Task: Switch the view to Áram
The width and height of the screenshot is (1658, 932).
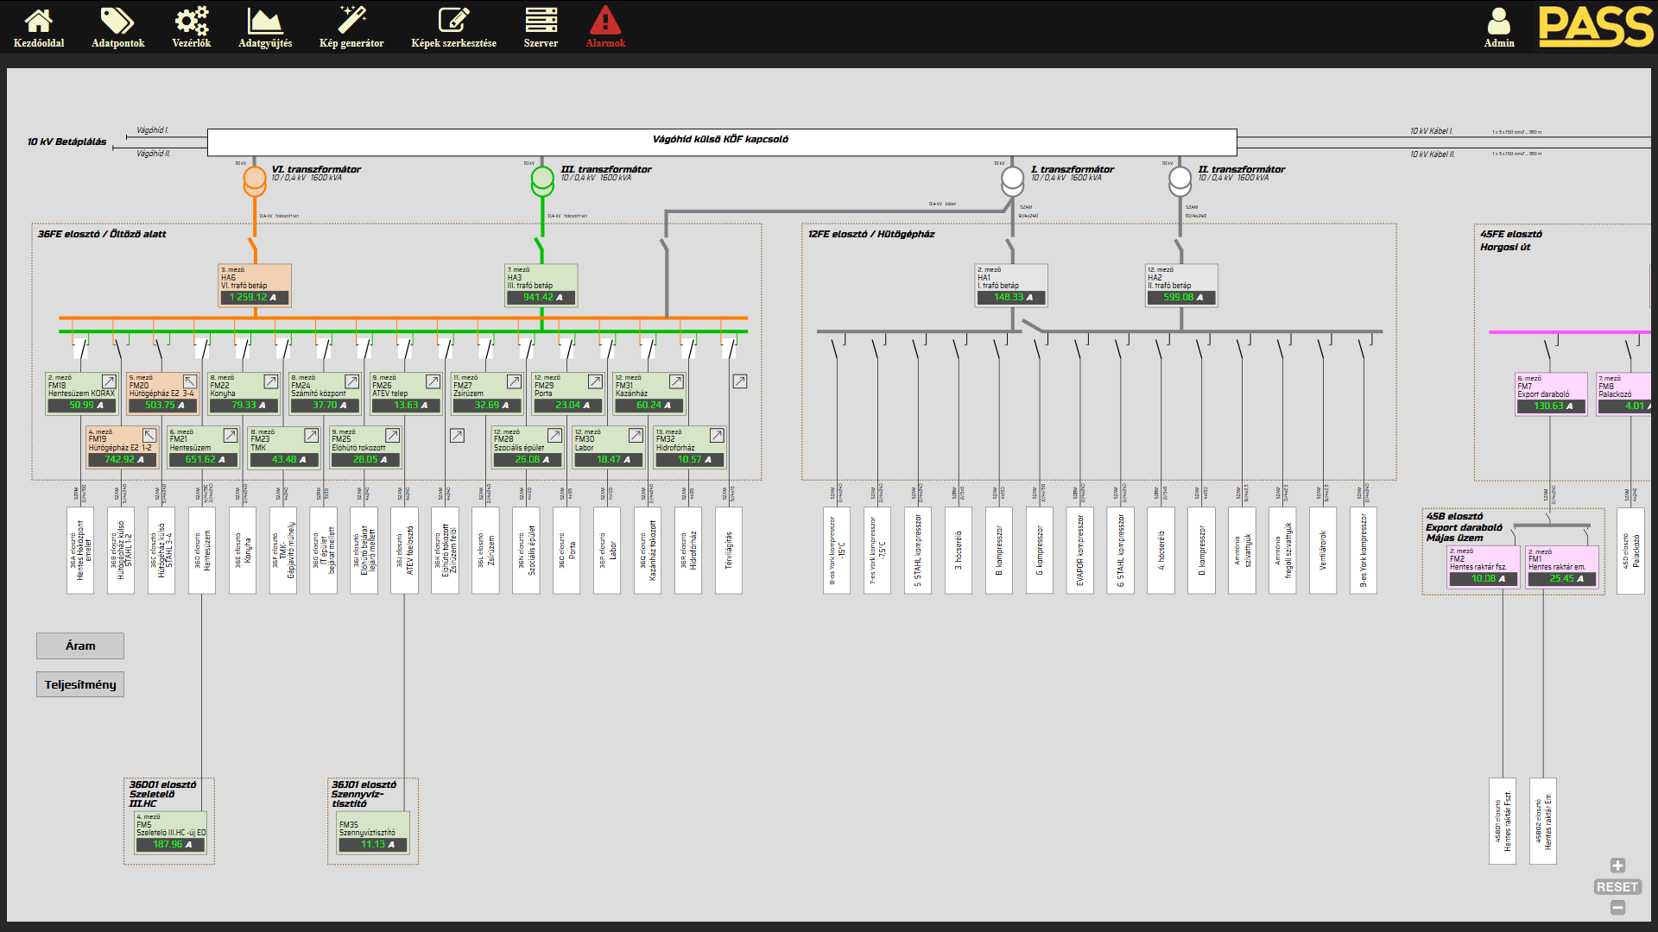Action: (x=80, y=645)
